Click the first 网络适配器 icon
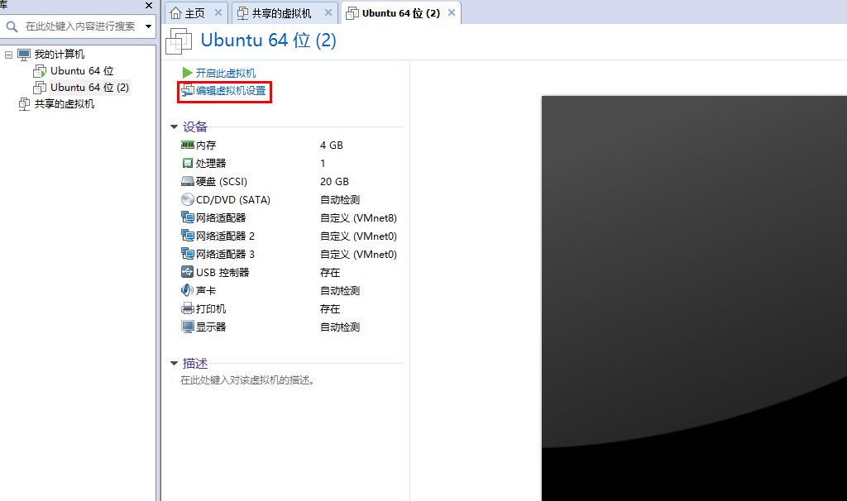Viewport: 847px width, 501px height. coord(188,217)
